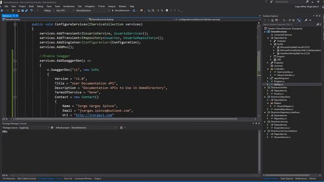Click the bookmark icon in the toolbar
This screenshot has width=324, height=182.
point(167,11)
